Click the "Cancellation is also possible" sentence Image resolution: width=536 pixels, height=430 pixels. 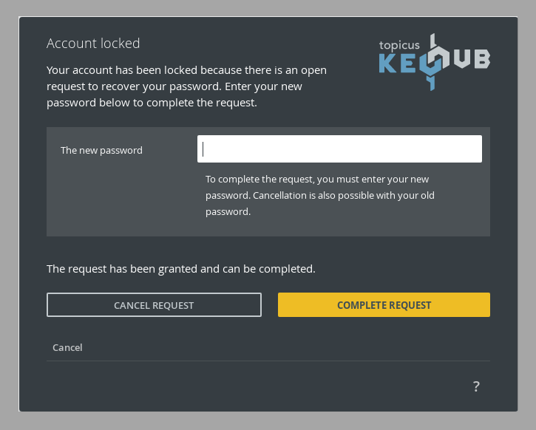click(344, 204)
